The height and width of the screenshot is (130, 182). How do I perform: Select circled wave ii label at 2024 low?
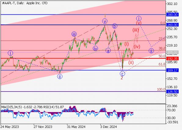[60, 77]
